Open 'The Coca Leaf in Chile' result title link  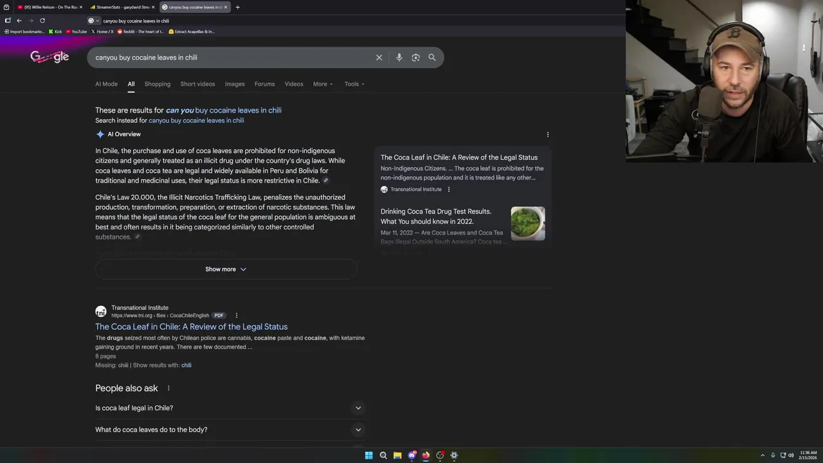[192, 327]
